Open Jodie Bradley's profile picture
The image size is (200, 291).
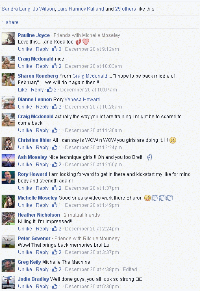pyautogui.click(x=8, y=282)
